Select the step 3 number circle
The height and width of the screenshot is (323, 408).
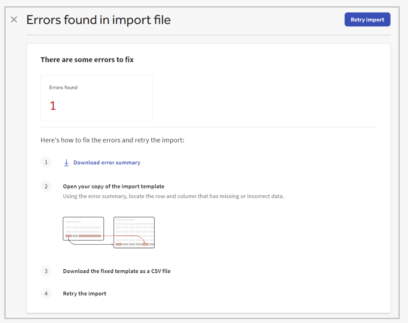[x=46, y=271]
